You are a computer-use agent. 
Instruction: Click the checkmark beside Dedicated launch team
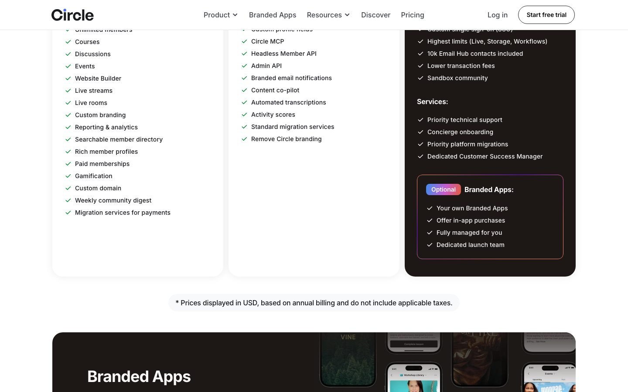tap(430, 245)
